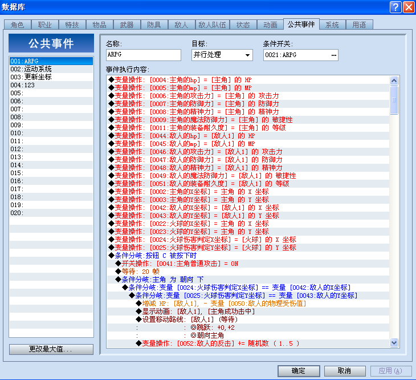Click the 确定 button
The image size is (416, 380).
click(299, 371)
